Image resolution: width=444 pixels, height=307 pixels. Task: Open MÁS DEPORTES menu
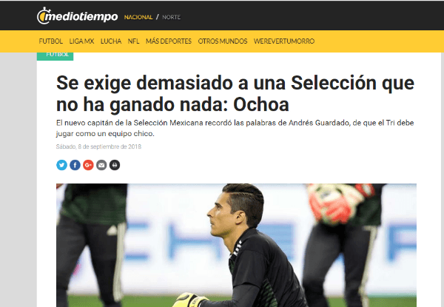[x=169, y=41]
